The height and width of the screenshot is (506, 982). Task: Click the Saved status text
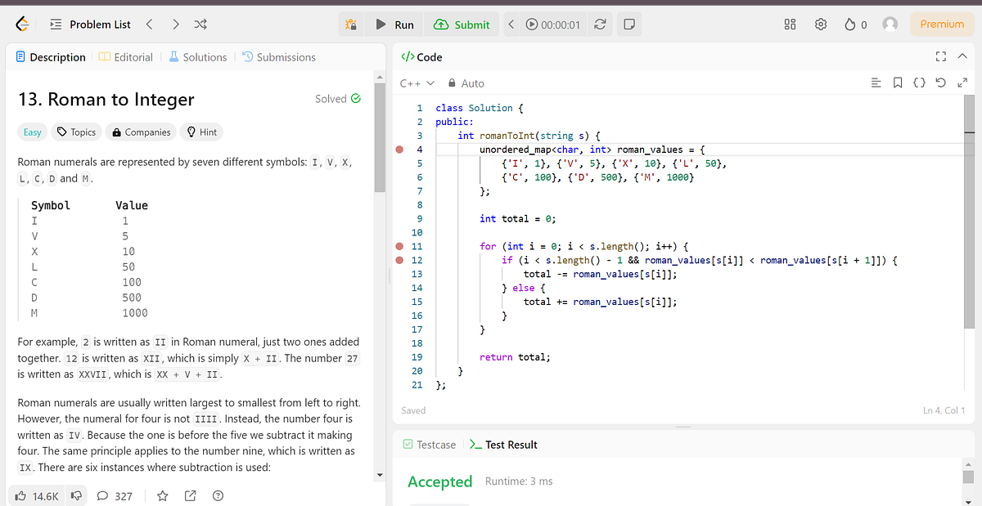click(413, 410)
